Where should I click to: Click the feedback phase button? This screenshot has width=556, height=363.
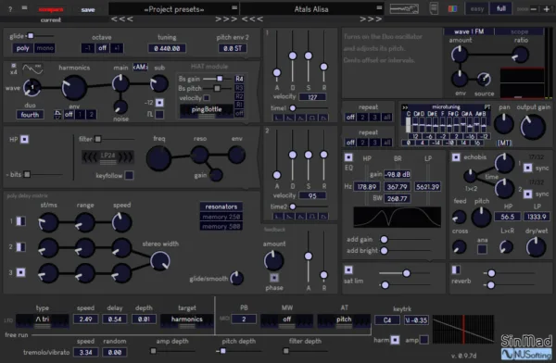[x=274, y=277]
